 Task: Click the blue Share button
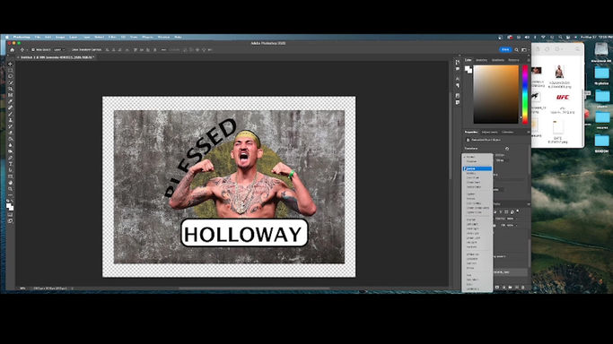coord(505,49)
